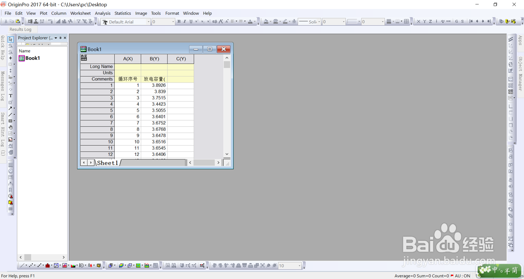Select the C(Y) column header
Viewport: 524px width, 279px height.
coord(181,59)
